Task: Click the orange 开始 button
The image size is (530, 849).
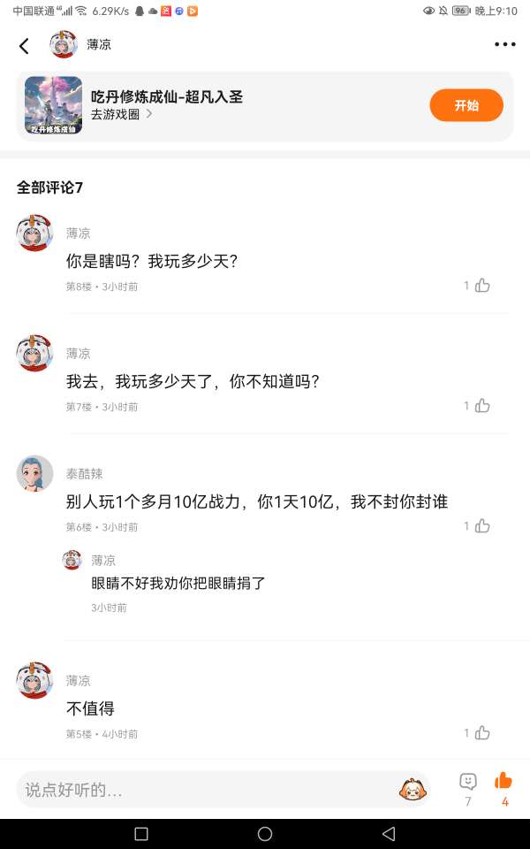Action: tap(466, 105)
